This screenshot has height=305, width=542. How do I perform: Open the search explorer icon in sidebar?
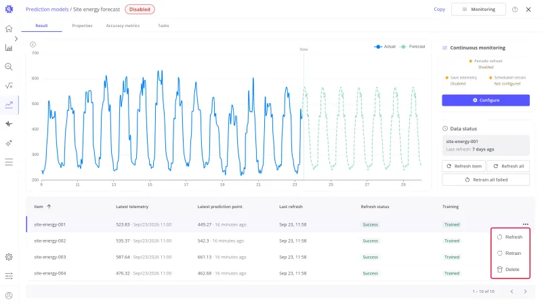tap(9, 66)
